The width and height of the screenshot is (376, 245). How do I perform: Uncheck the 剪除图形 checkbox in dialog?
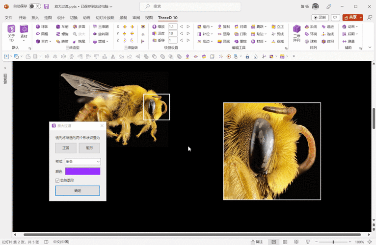tap(58, 180)
